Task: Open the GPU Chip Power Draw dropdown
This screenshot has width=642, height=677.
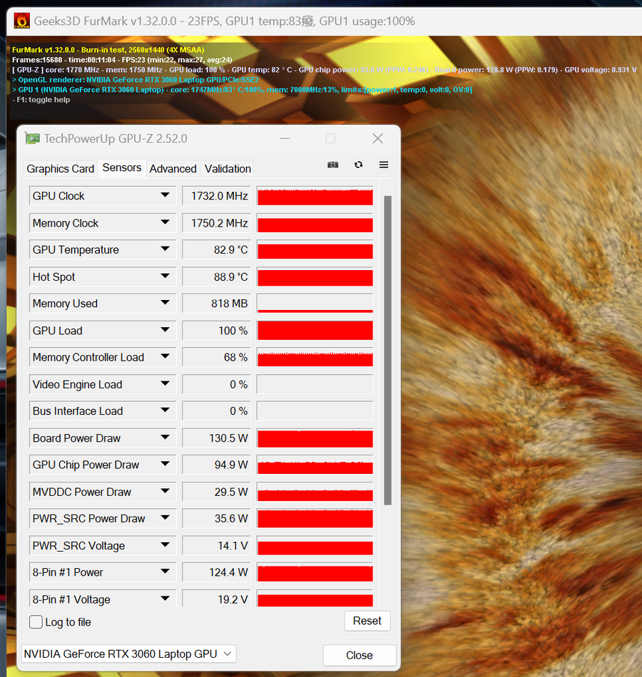Action: pos(165,464)
